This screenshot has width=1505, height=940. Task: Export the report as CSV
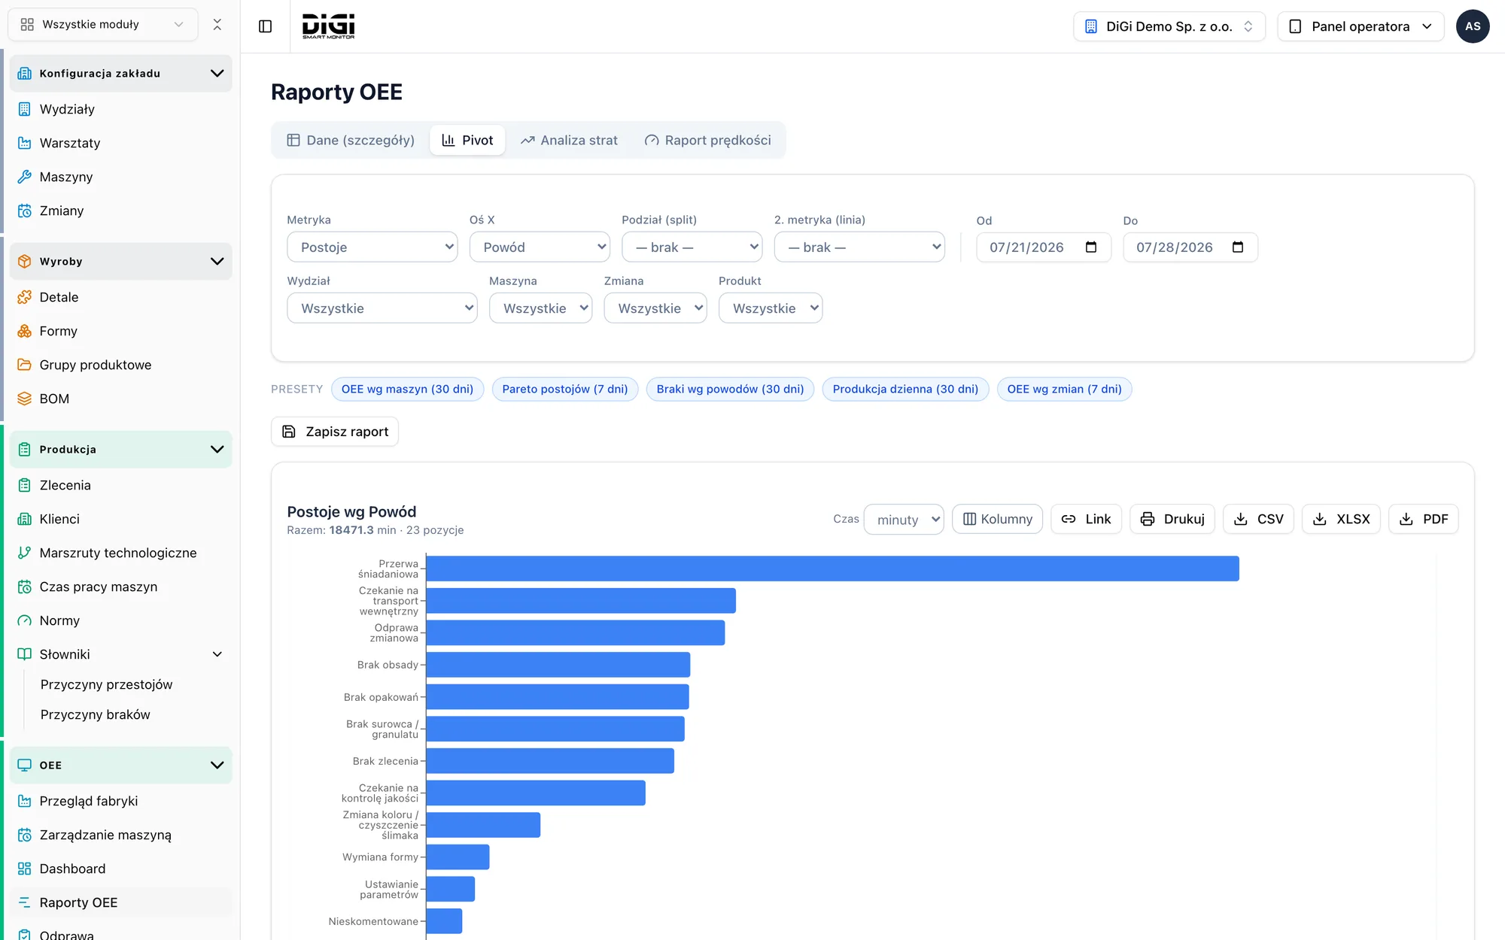pyautogui.click(x=1258, y=520)
